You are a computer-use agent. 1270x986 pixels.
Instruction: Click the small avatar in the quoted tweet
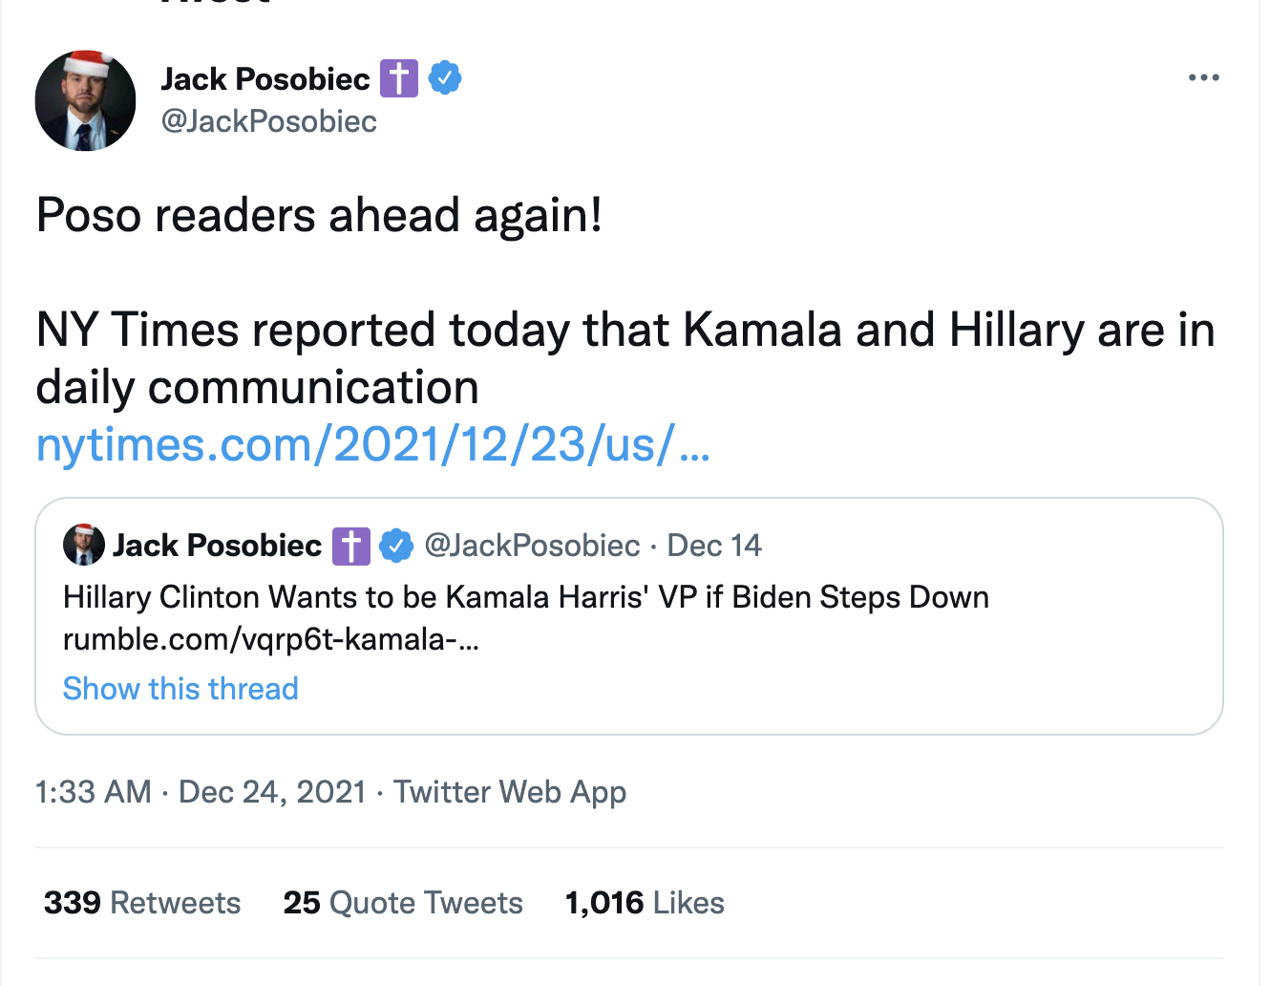coord(84,545)
